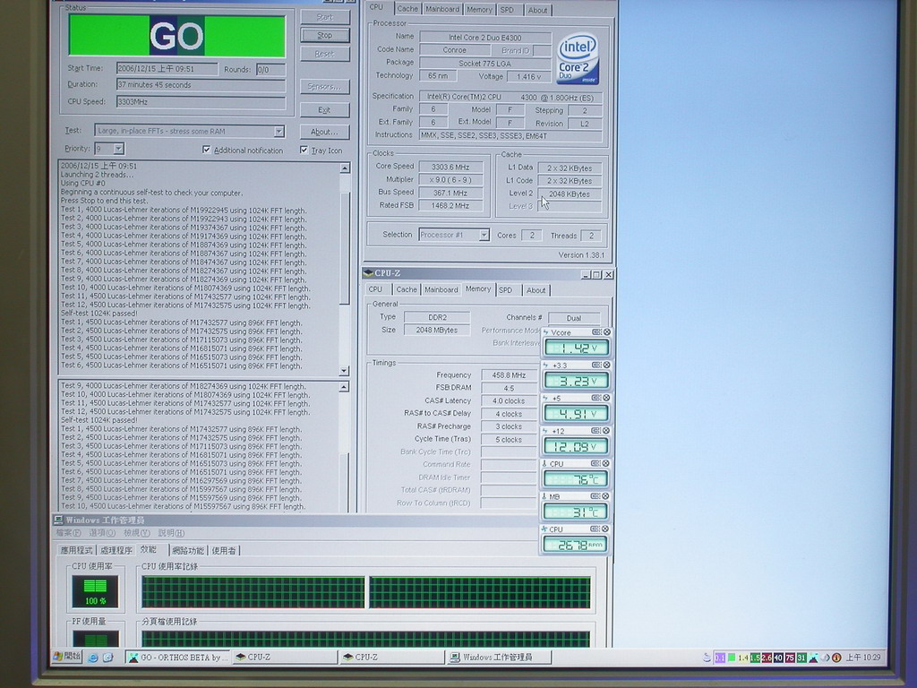
Task: Switch to Windows 工作管理員 taskbar button
Action: tap(499, 658)
